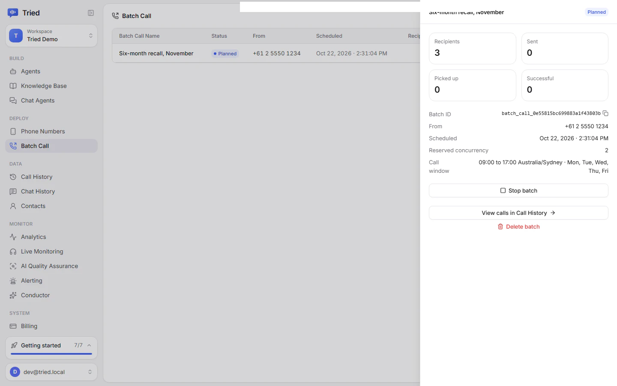Click the From column header in table
617x386 pixels.
tap(259, 36)
